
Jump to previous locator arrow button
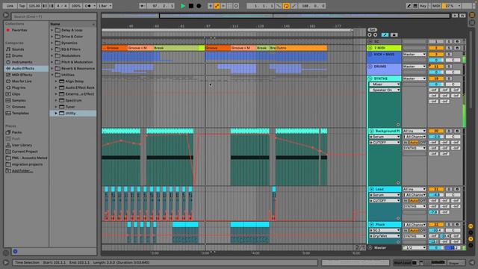click(x=370, y=35)
